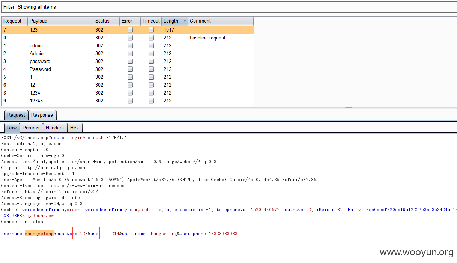Click the LXB_REFER=g.3pang.pw line
Image resolution: width=457 pixels, height=263 pixels.
coord(27,216)
